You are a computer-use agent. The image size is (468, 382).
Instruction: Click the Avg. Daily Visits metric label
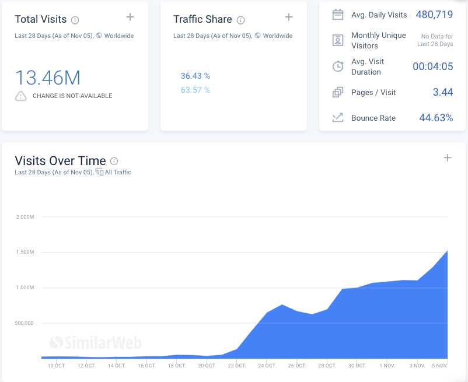pos(379,15)
